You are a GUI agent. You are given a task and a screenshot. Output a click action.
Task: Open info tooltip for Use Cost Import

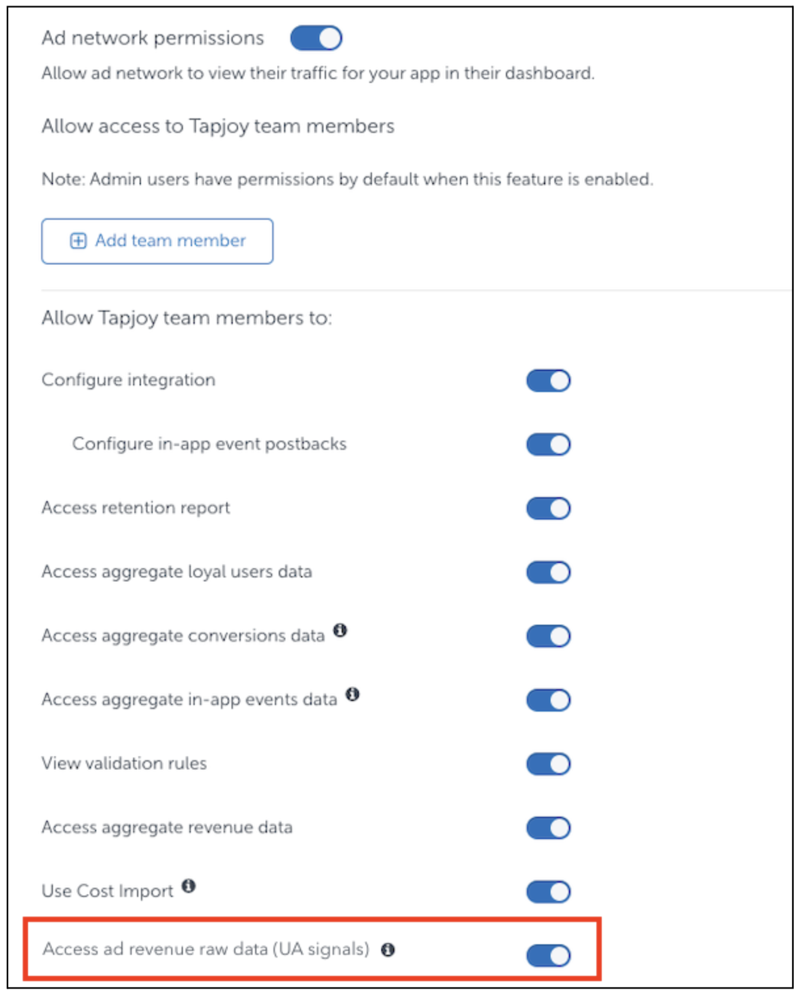[x=189, y=886]
